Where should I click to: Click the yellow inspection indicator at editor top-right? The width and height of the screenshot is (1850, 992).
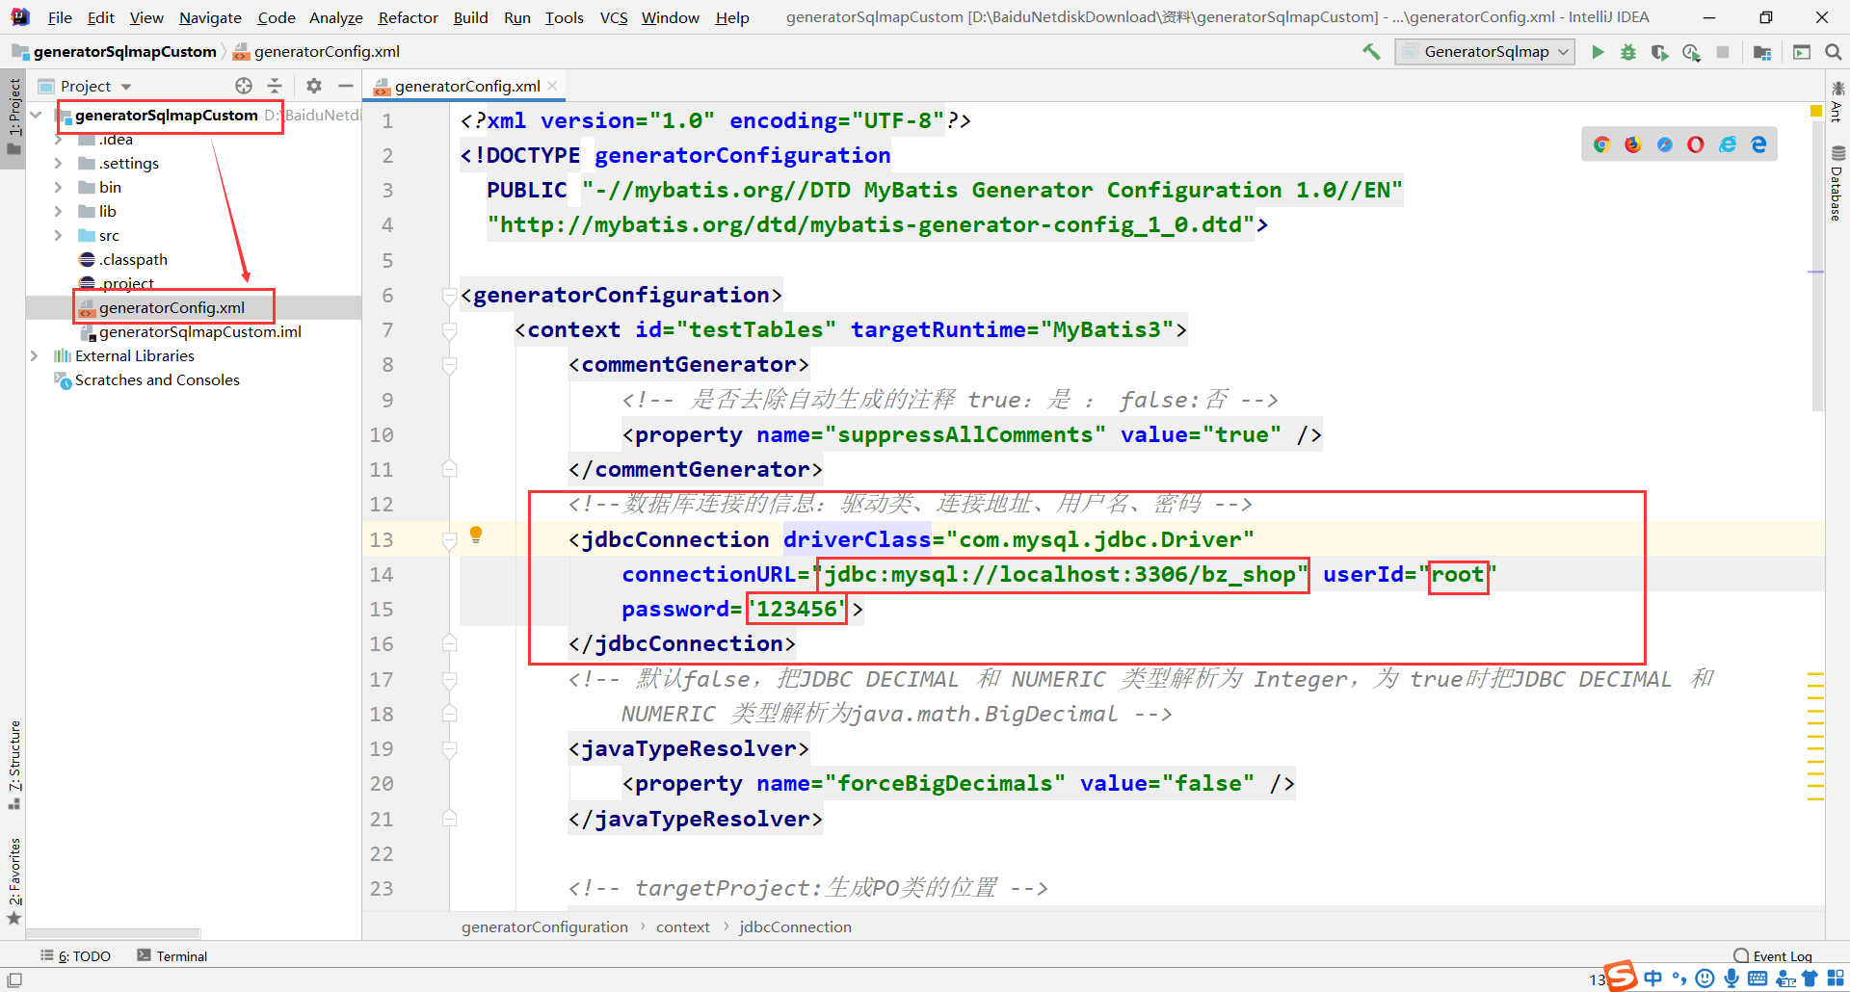(1816, 111)
